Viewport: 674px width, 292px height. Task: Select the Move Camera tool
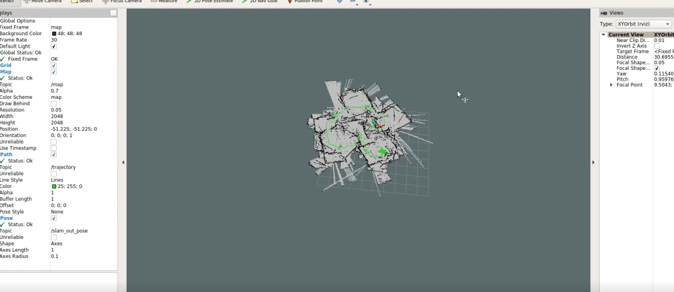43,2
